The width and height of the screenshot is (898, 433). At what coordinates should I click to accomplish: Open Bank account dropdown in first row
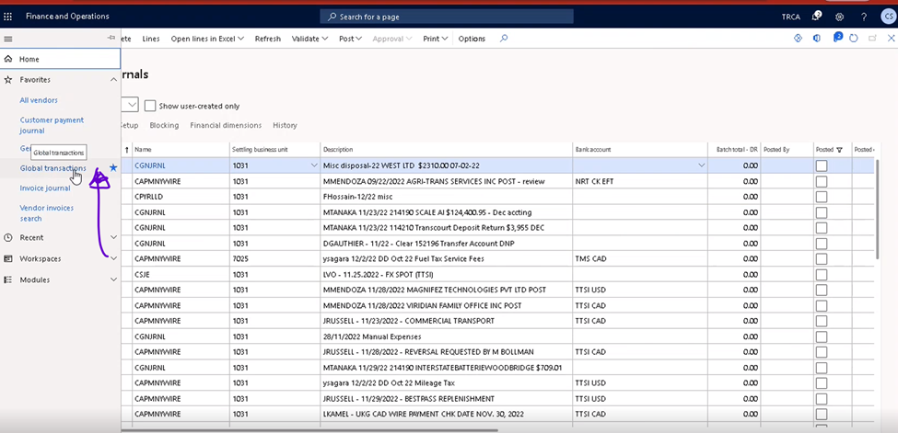pyautogui.click(x=701, y=165)
